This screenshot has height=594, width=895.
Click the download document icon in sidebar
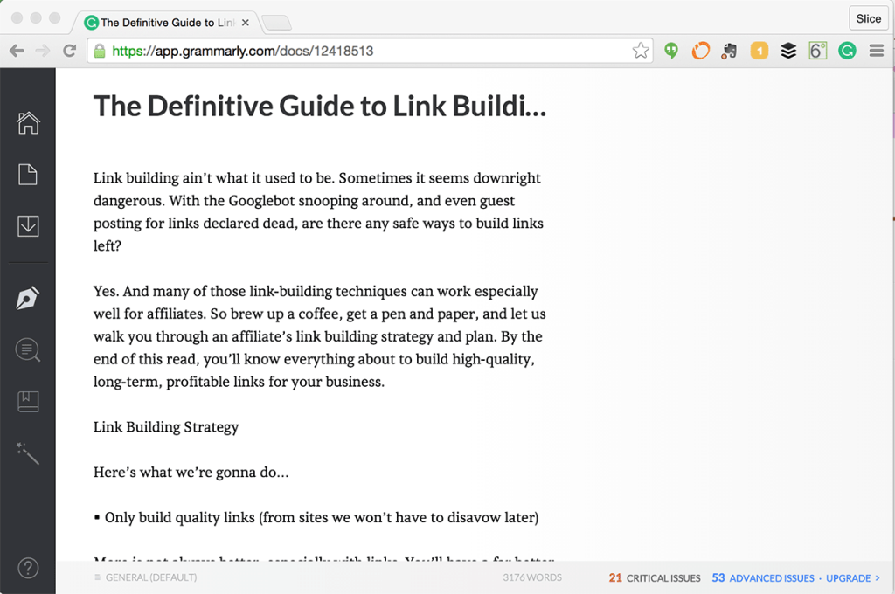coord(28,226)
